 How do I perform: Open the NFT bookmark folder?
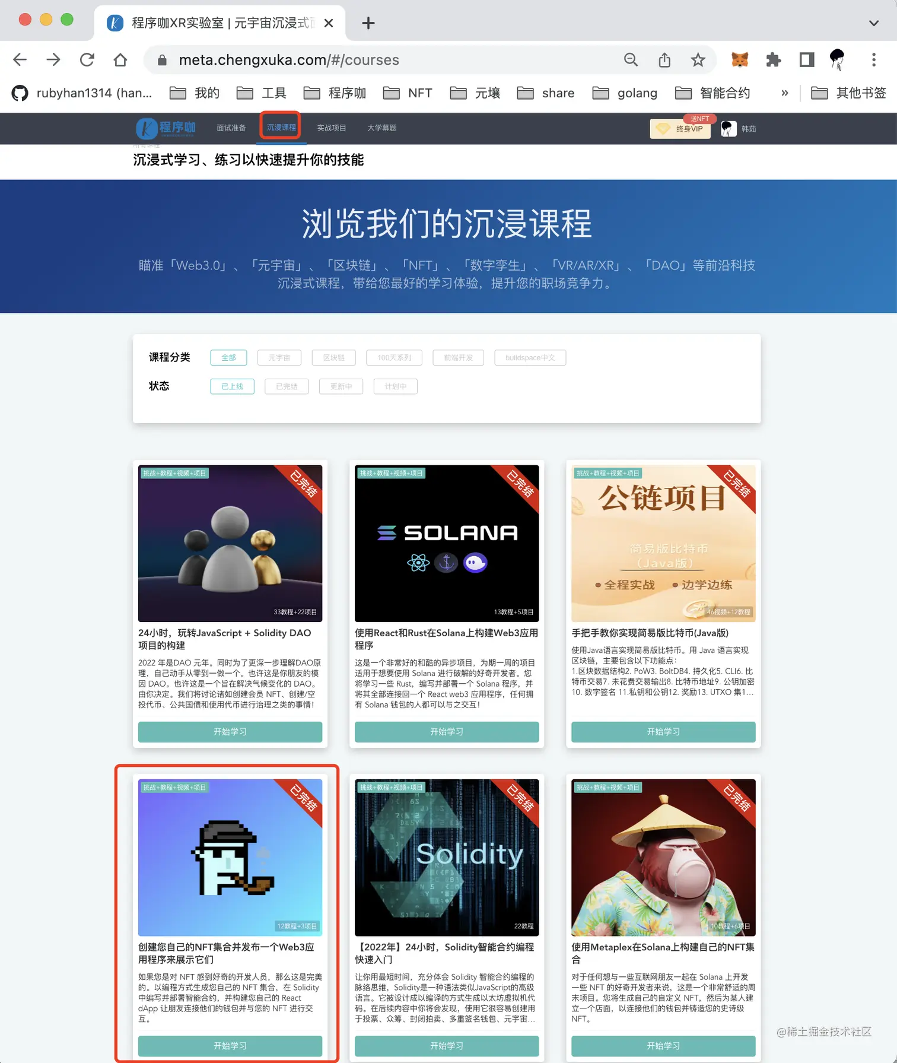(408, 93)
